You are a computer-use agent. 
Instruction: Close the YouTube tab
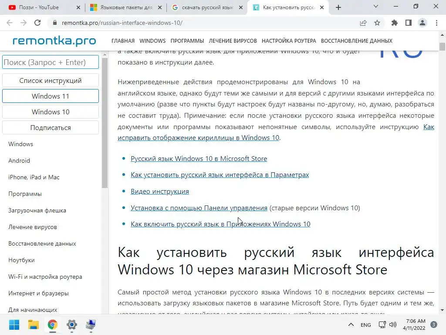click(x=78, y=7)
